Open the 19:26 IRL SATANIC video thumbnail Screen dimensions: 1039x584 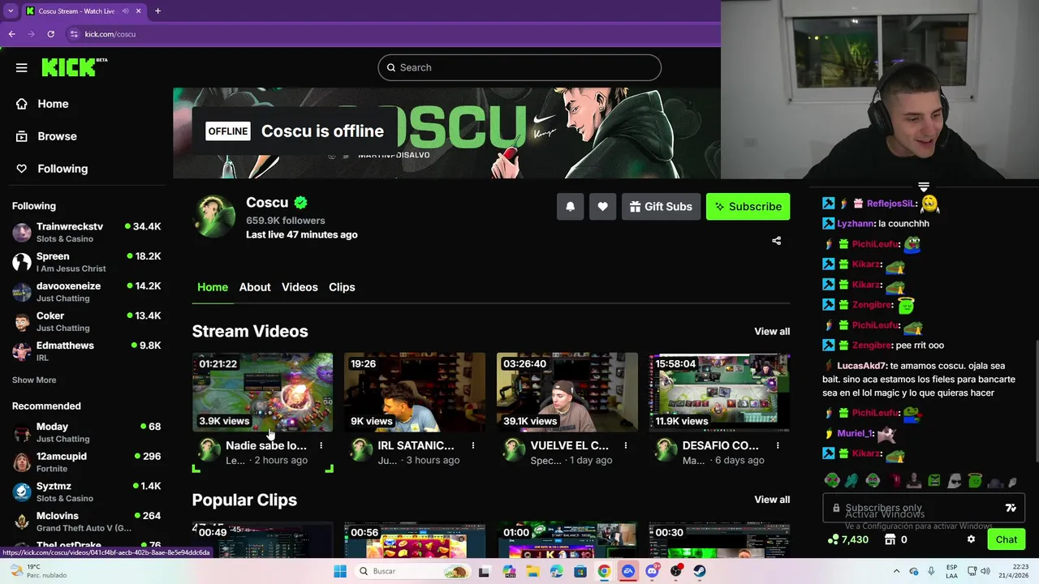415,392
